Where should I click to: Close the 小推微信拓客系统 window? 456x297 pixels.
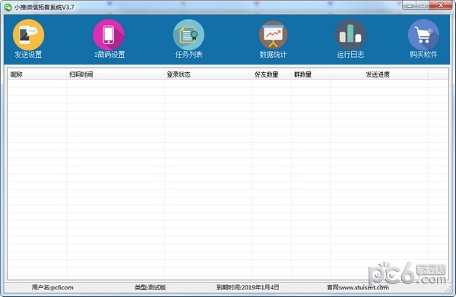tap(441, 5)
